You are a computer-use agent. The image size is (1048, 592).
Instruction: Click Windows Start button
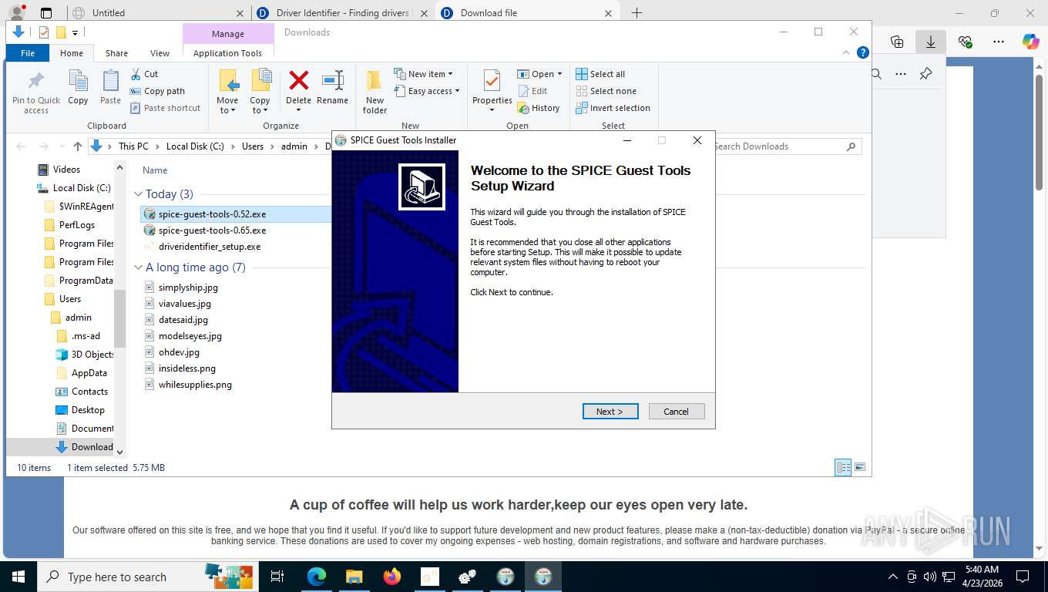[x=18, y=577]
